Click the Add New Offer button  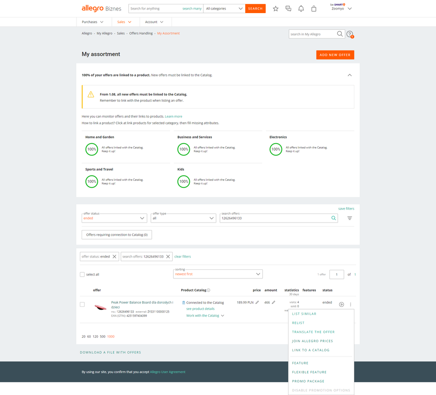[x=335, y=55]
